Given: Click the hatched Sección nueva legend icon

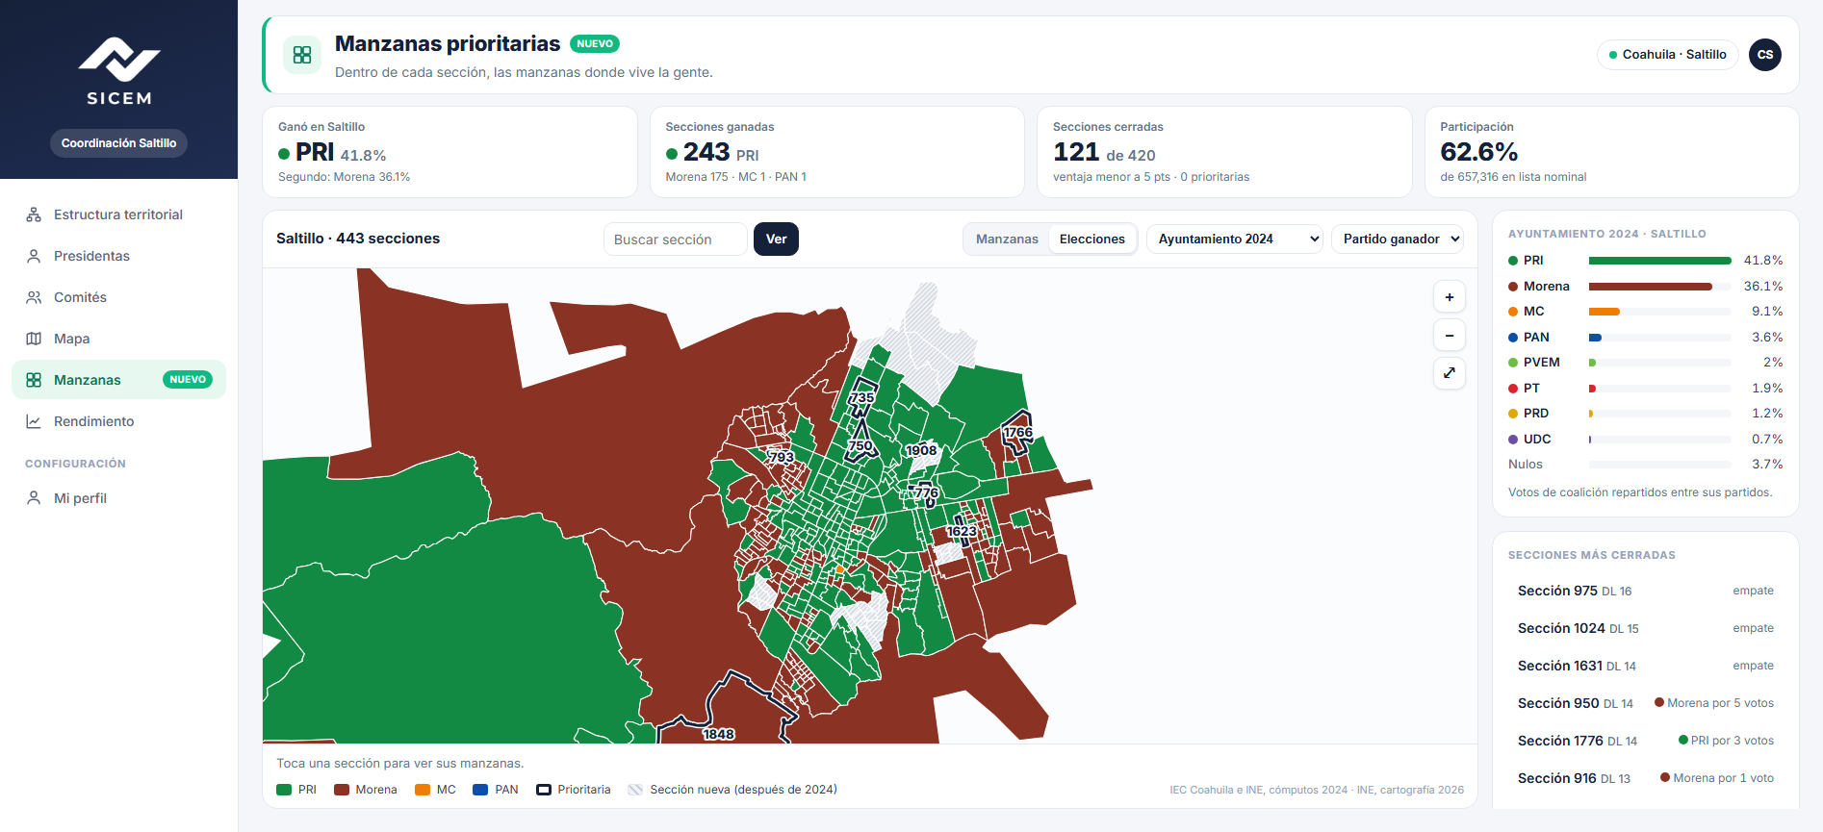Looking at the screenshot, I should [x=635, y=790].
